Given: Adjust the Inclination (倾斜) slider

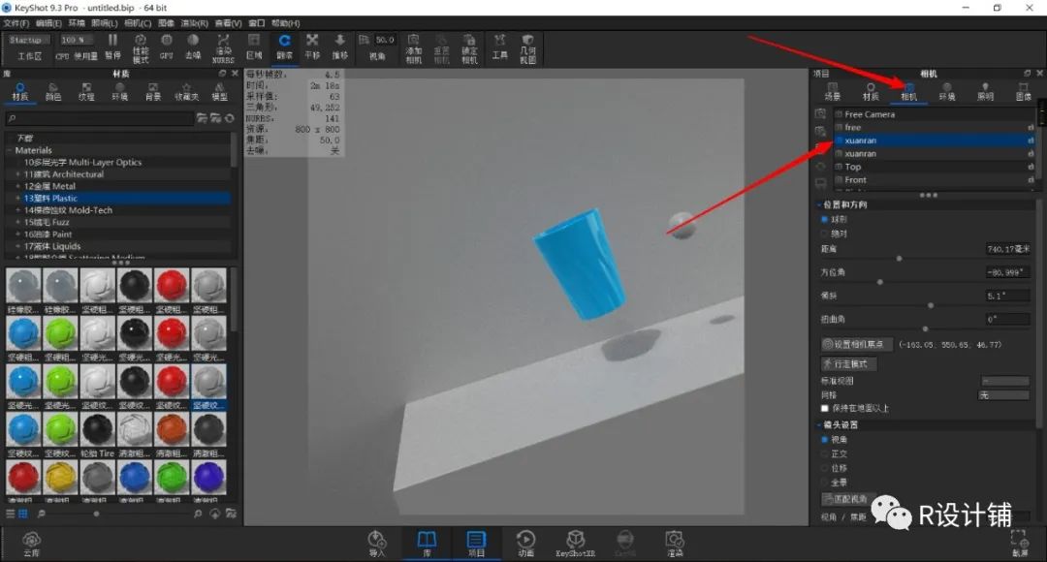Looking at the screenshot, I should (930, 305).
